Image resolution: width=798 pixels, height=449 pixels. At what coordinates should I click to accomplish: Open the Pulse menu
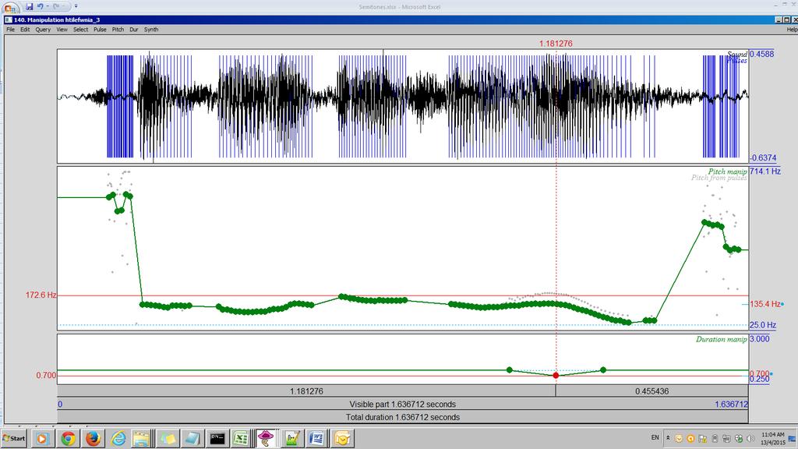point(100,30)
